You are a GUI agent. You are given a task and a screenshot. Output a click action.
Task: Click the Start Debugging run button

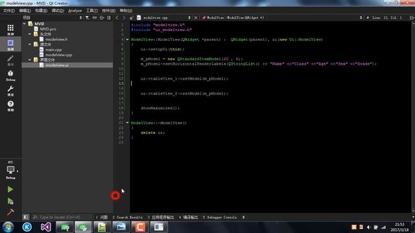coord(10,201)
